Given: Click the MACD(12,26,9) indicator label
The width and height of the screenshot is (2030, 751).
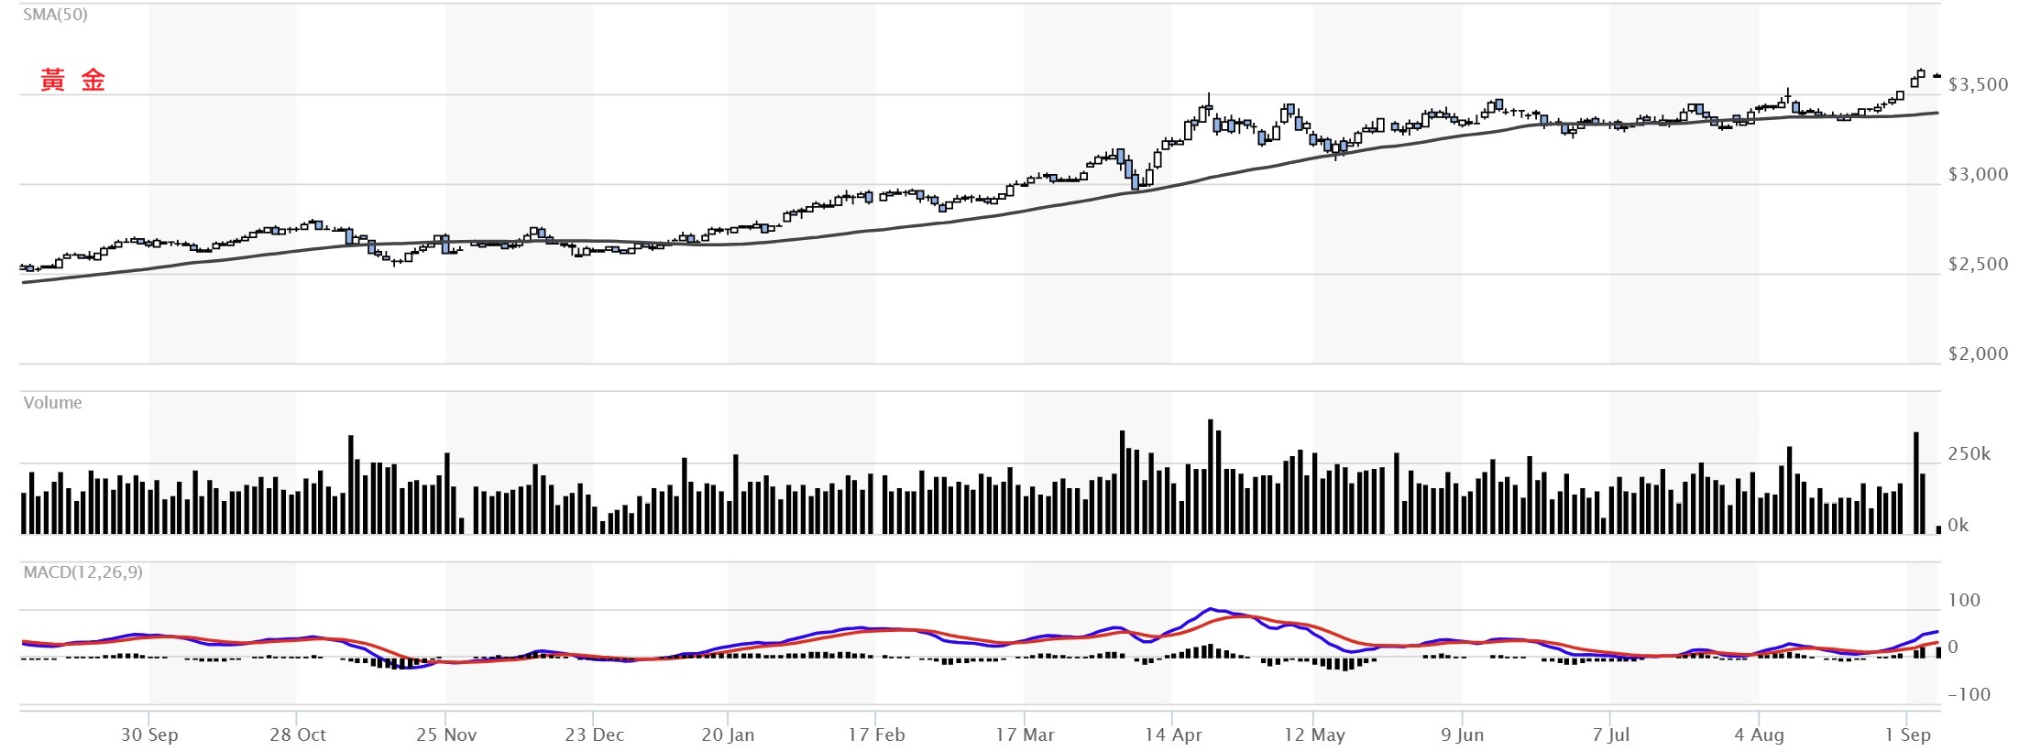Looking at the screenshot, I should pyautogui.click(x=82, y=572).
